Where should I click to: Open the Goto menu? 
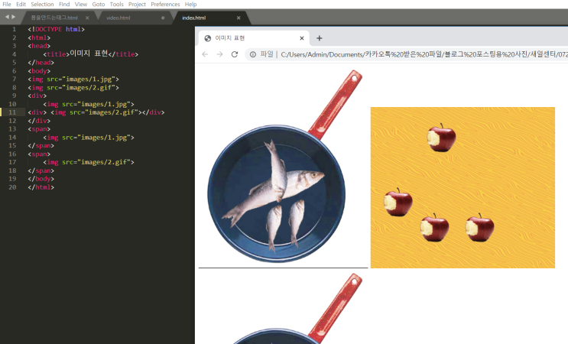[98, 5]
